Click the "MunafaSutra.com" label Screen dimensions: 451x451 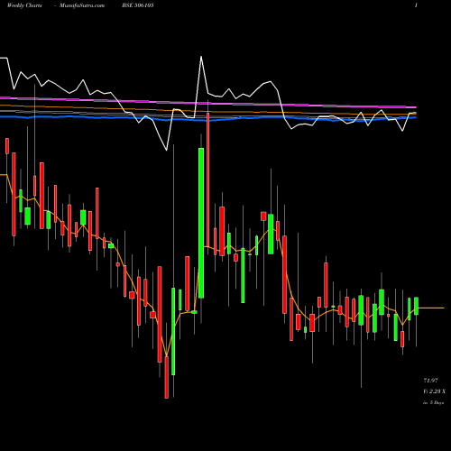click(x=82, y=5)
